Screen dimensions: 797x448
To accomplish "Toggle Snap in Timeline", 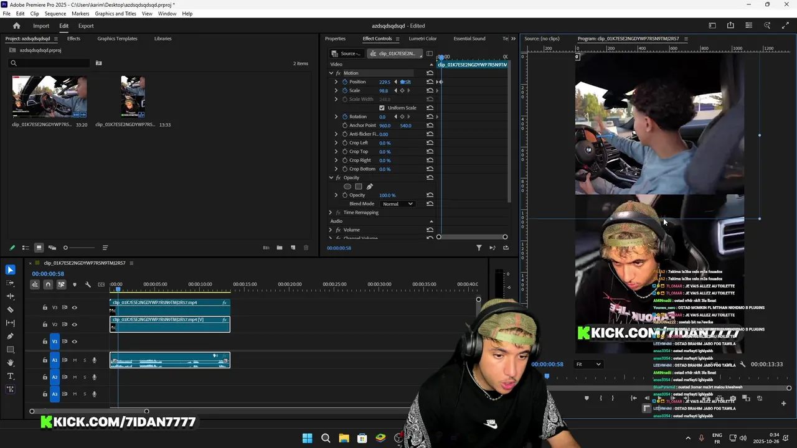I will tap(48, 284).
